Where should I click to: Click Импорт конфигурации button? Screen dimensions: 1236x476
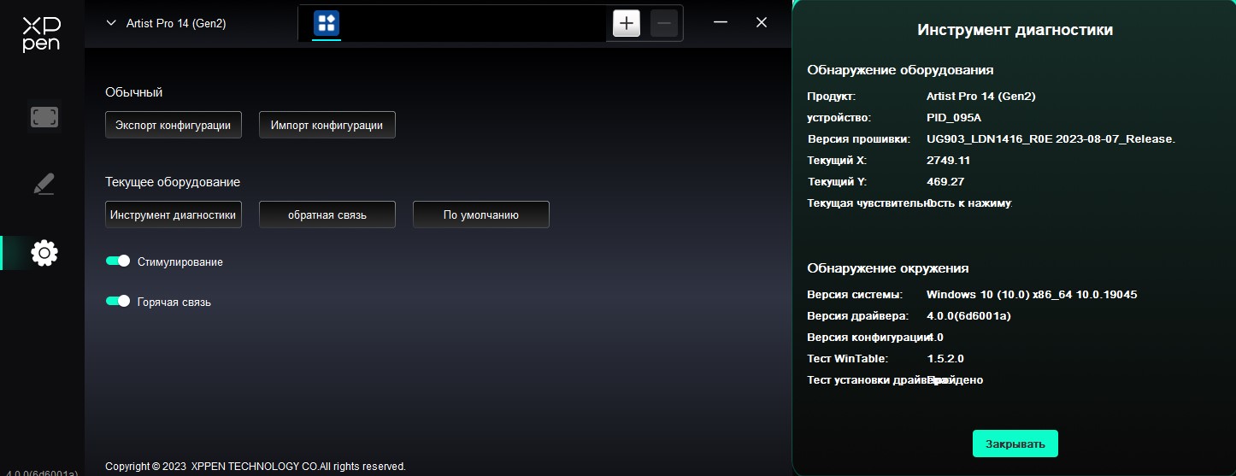point(327,125)
